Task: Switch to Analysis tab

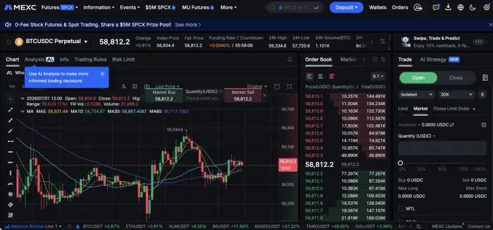Action: tap(39, 60)
